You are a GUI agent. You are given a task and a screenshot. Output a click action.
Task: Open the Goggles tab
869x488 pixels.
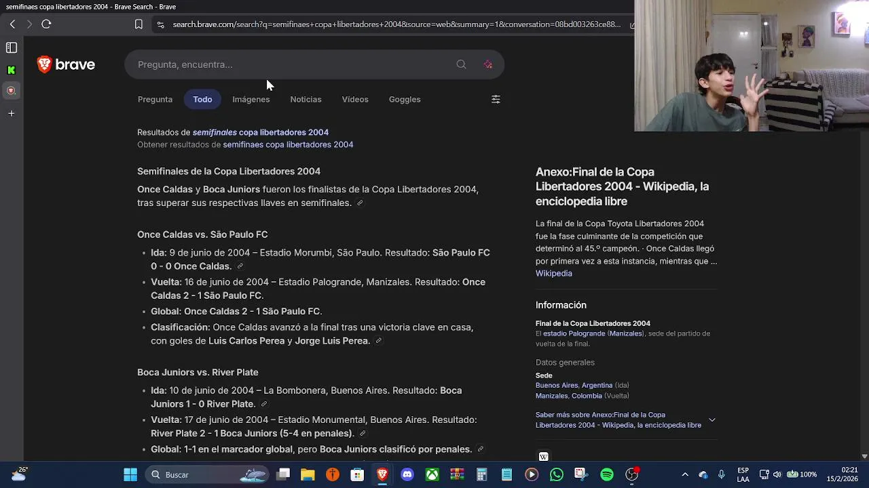[x=405, y=99]
